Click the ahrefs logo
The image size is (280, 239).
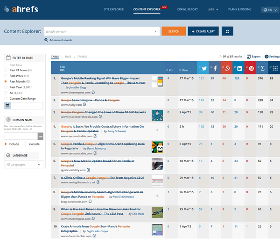coord(21,9)
